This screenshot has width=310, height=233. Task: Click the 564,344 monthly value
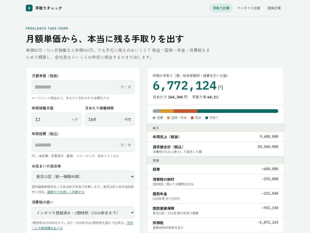pyautogui.click(x=175, y=97)
